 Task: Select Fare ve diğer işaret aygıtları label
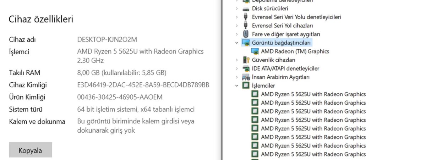click(286, 34)
